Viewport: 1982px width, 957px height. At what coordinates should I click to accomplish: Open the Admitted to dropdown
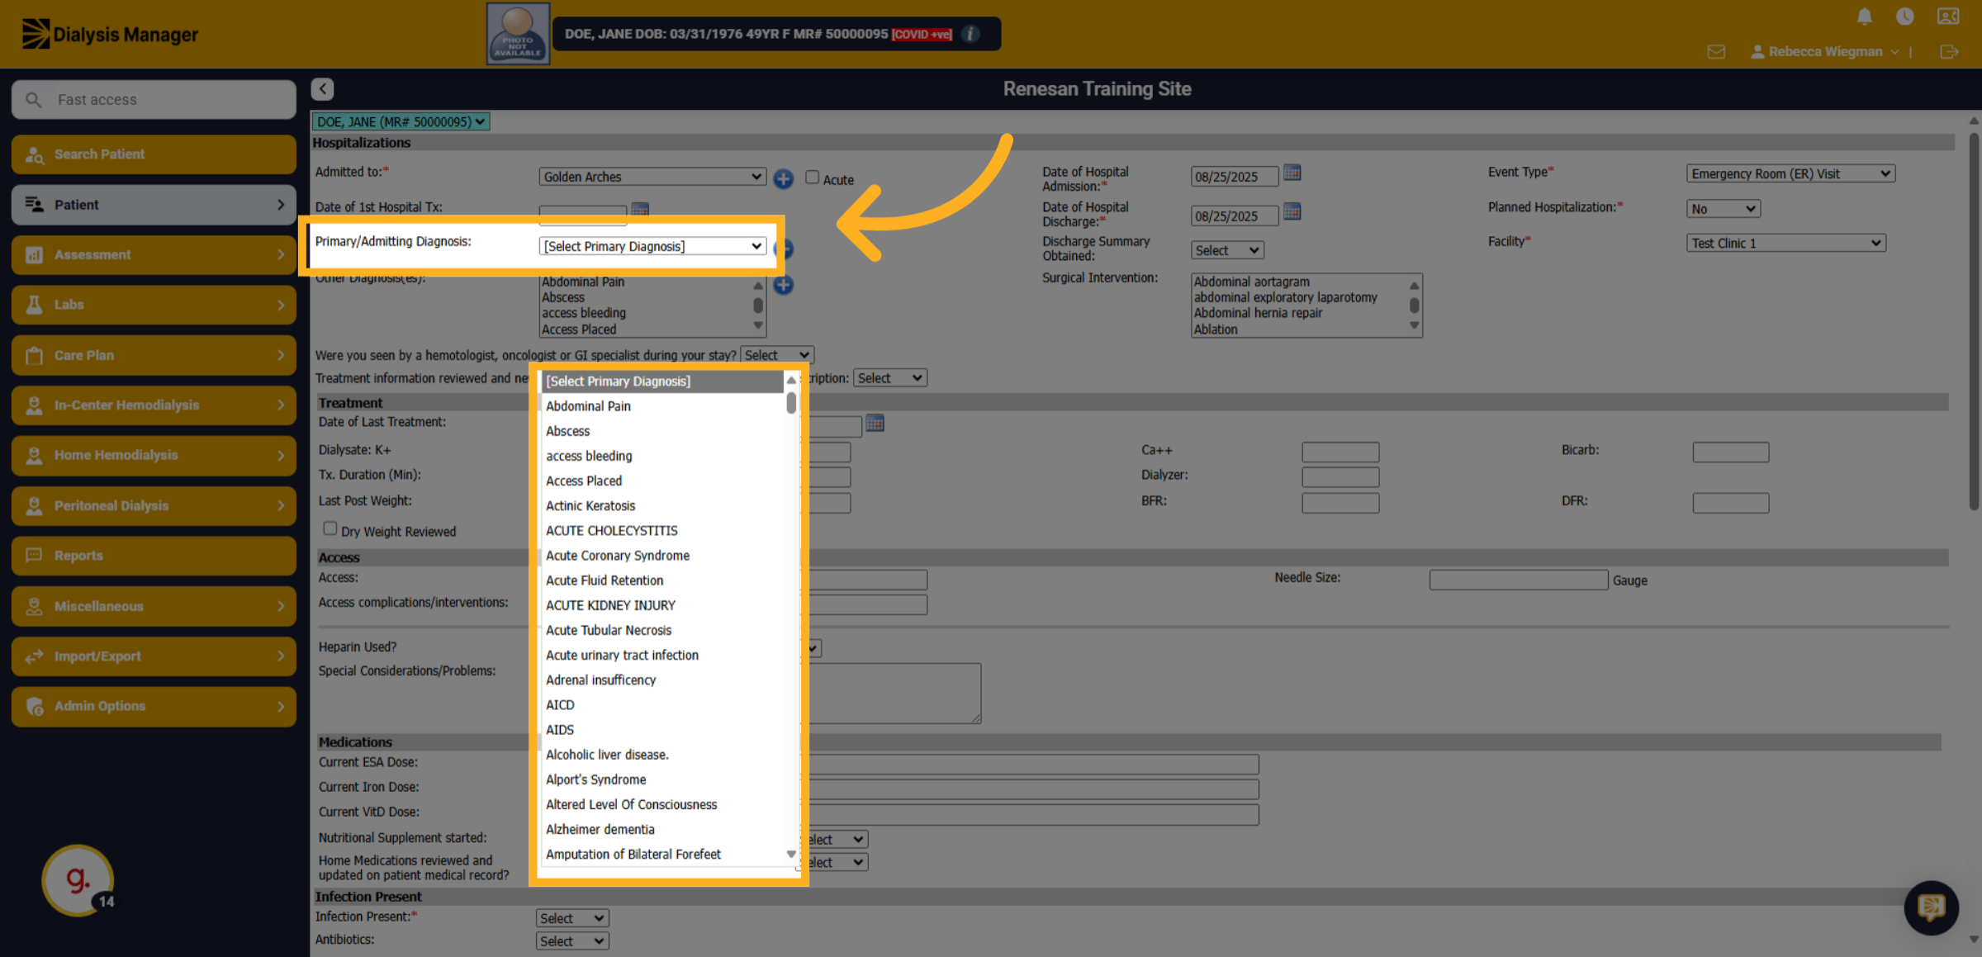(652, 177)
